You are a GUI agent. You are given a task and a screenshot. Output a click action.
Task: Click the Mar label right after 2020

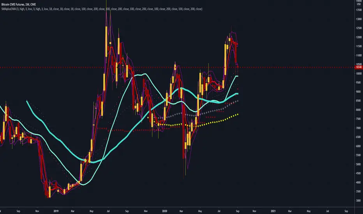181,211
